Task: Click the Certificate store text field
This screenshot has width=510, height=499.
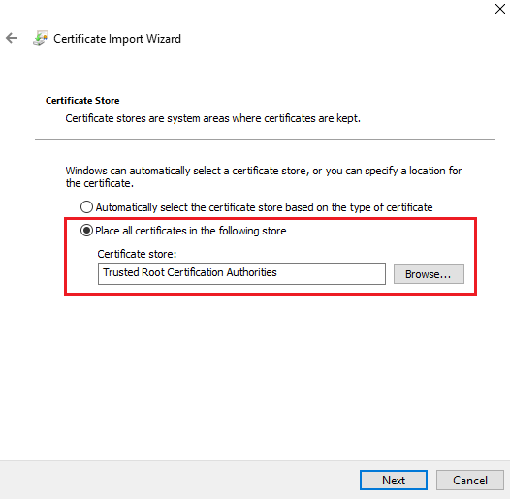Action: coord(241,273)
